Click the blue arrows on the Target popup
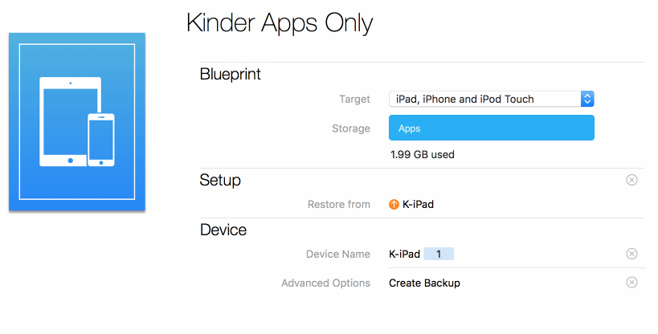The image size is (658, 334). (587, 100)
